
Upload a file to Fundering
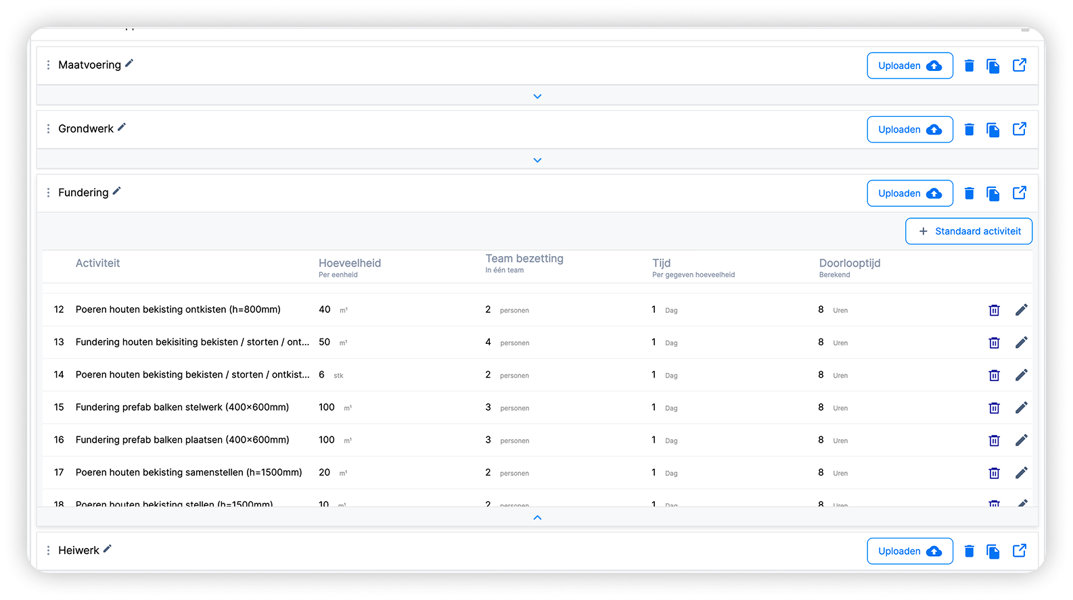tap(910, 193)
